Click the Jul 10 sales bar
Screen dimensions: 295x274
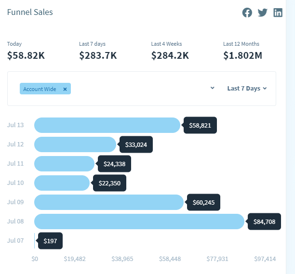[62, 183]
